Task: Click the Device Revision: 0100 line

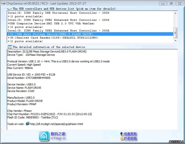Action: pos(21,91)
